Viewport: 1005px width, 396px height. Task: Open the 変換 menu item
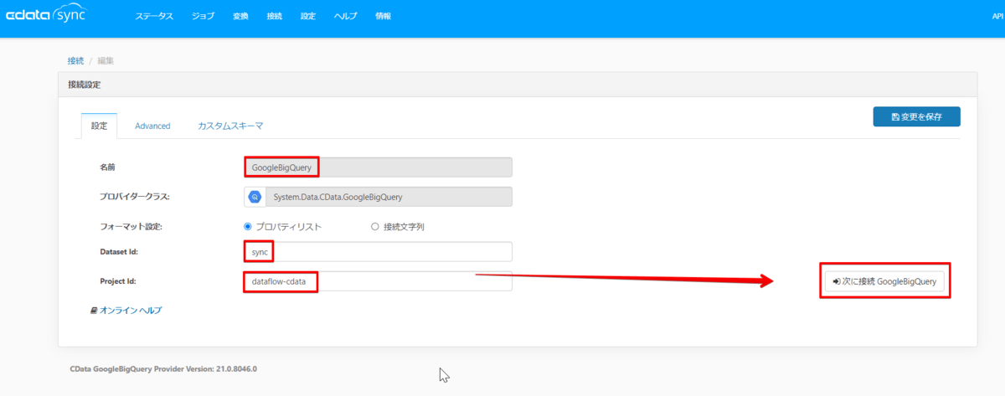241,17
